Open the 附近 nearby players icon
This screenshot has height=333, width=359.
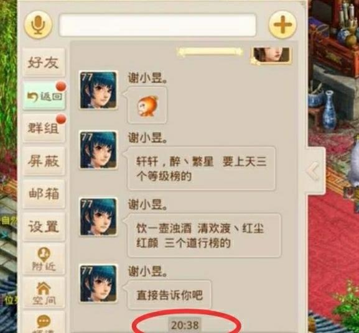tap(44, 259)
